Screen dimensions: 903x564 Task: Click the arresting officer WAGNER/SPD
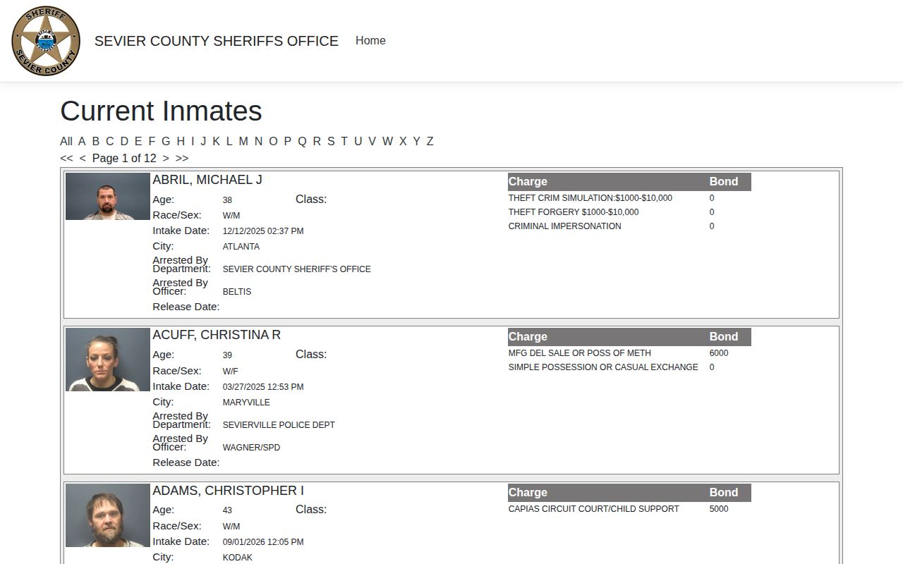(x=251, y=448)
